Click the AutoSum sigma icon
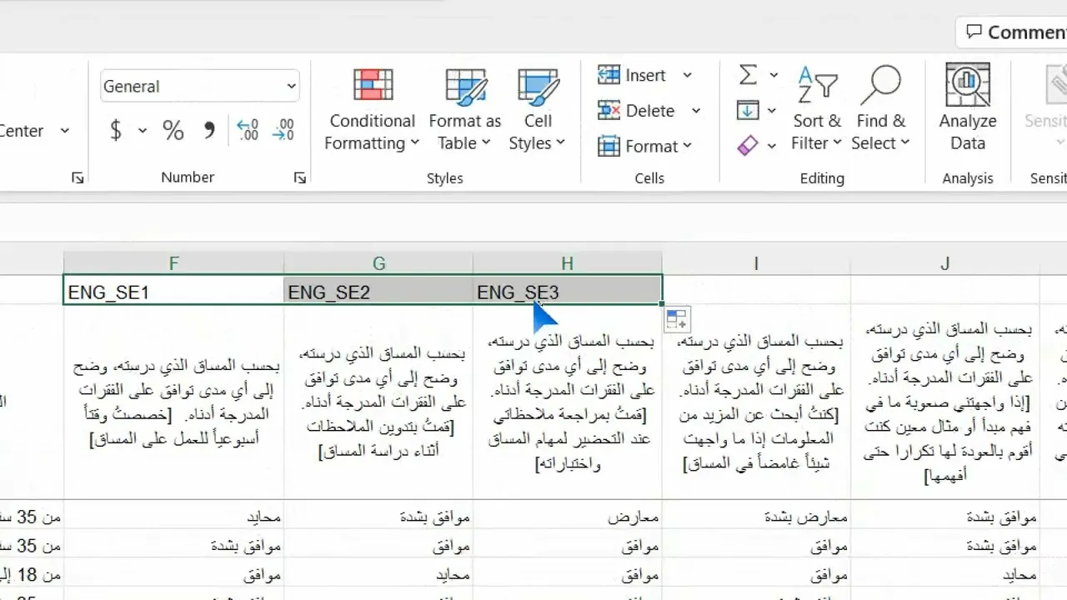Screen dimensions: 1067x600 coord(748,75)
